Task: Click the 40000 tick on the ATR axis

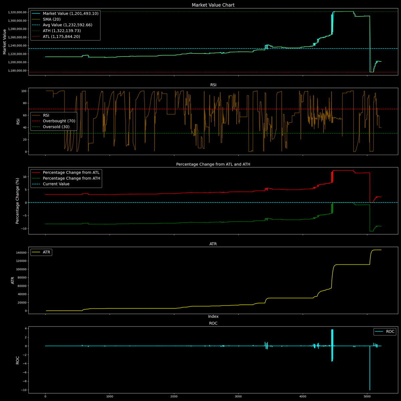Action: click(22, 294)
